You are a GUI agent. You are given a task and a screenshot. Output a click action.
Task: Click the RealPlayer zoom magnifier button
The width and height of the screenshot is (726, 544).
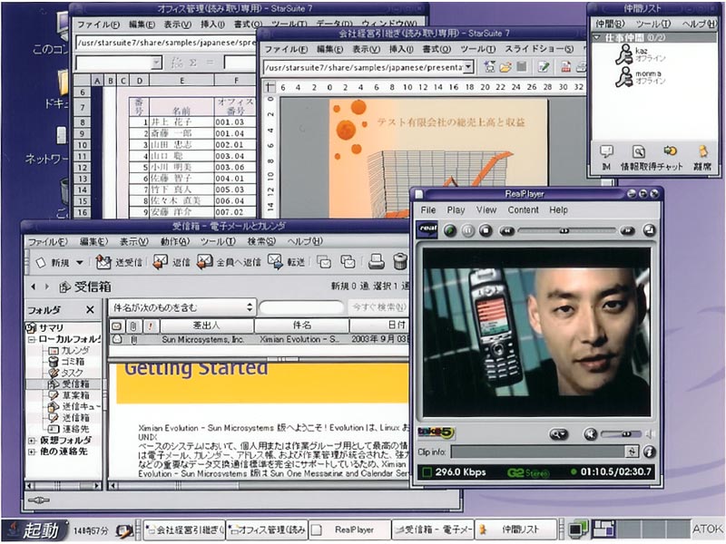coord(558,434)
